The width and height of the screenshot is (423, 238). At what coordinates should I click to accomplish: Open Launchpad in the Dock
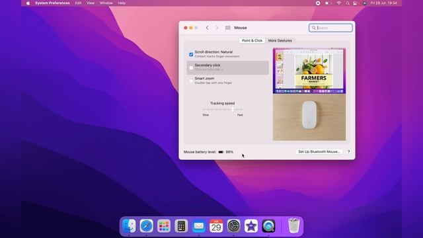click(164, 225)
